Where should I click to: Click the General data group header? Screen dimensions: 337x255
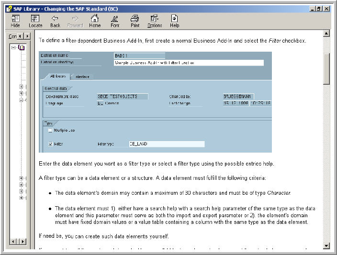[56, 89]
